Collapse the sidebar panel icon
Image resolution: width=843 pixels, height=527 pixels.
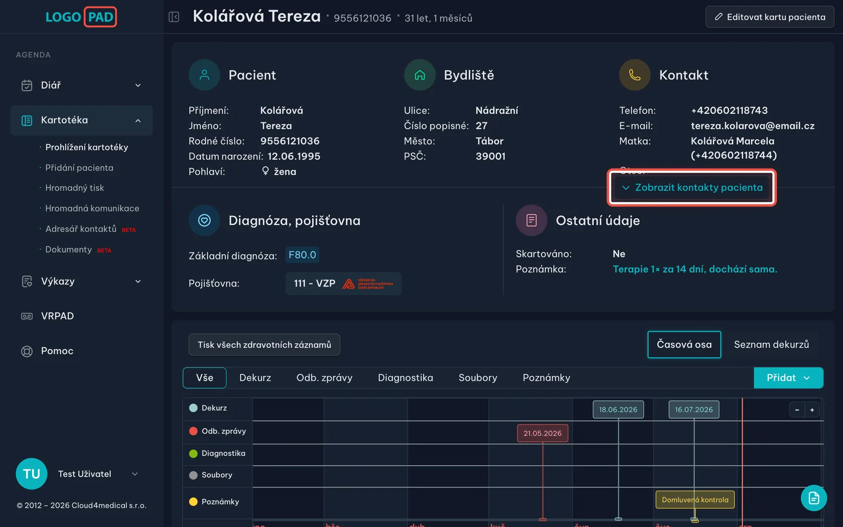click(x=174, y=17)
